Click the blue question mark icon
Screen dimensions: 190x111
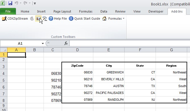coord(51,18)
